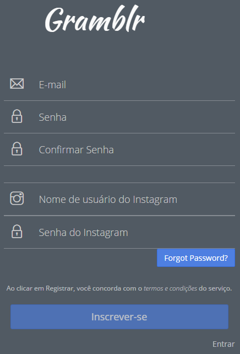Click the padlock icon beside Confirmar Senha
The height and width of the screenshot is (354, 240).
point(17,149)
